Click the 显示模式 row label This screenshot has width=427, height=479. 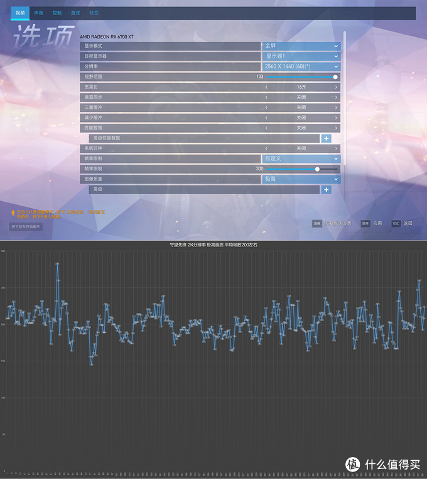[94, 46]
